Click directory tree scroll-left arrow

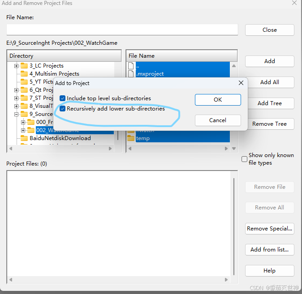click(11, 149)
